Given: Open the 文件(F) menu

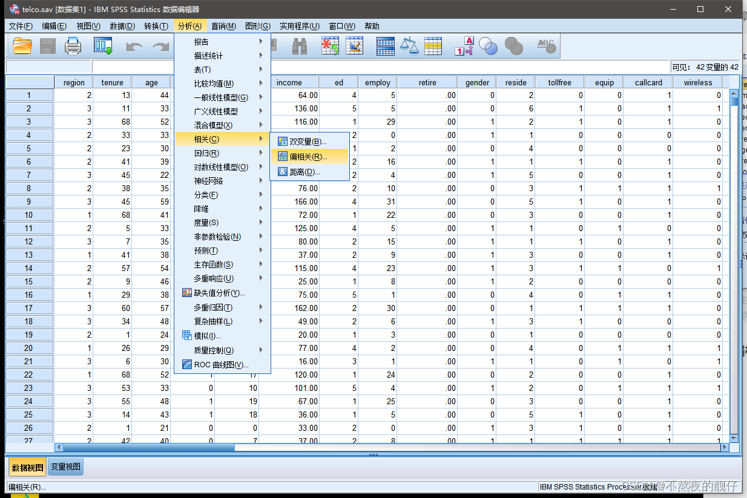Looking at the screenshot, I should (21, 26).
